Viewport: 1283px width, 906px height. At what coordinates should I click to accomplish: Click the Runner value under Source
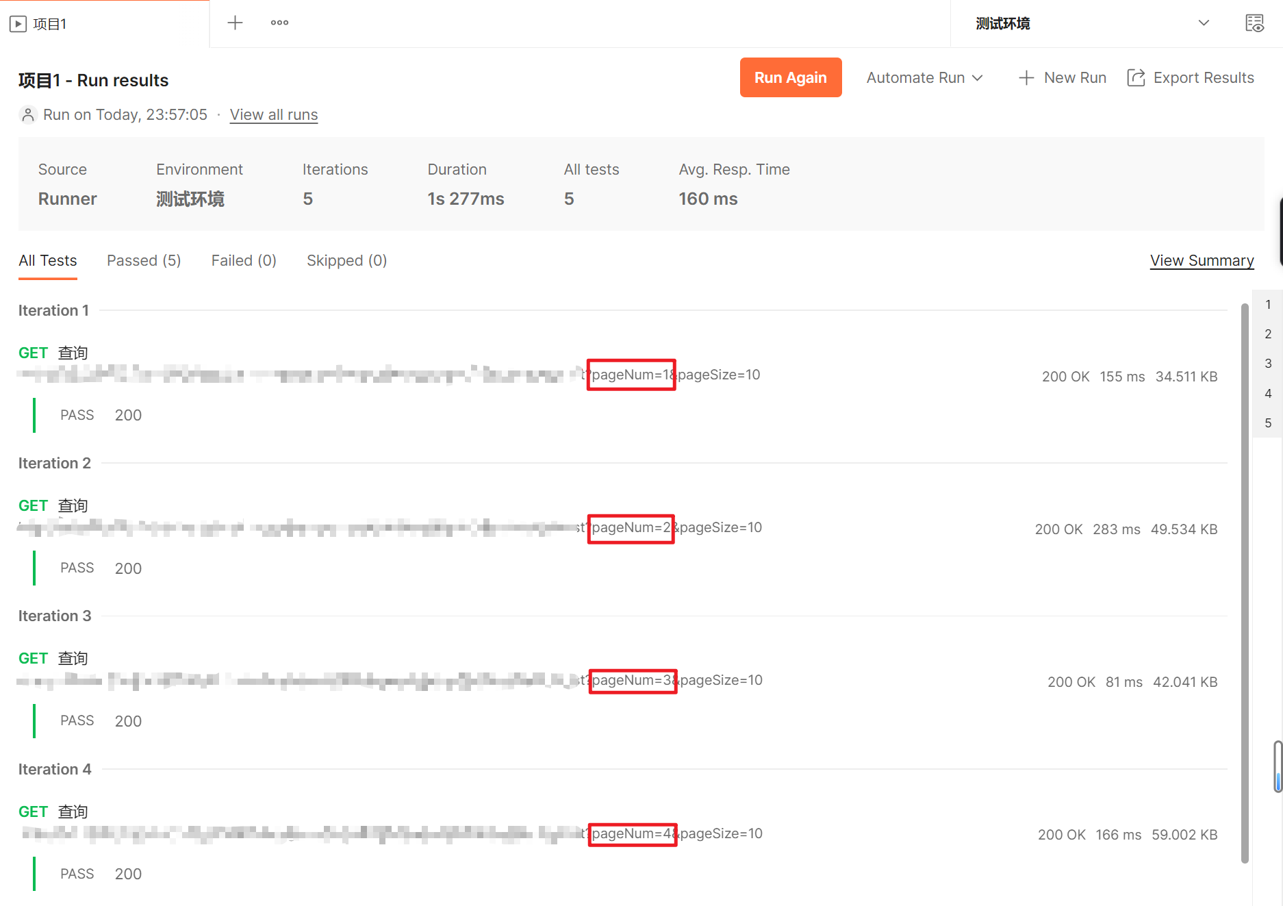[x=67, y=199]
